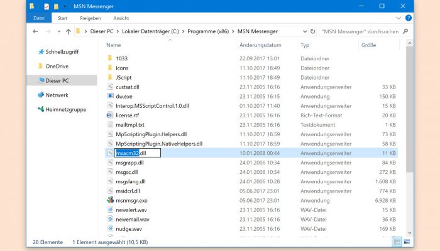Viewport: 440px width, 251px height.
Task: Click the Programme (x86) breadcrumb
Action: click(x=208, y=31)
